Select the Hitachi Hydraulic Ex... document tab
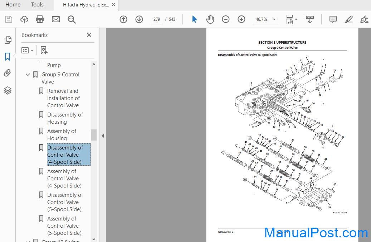Image resolution: width=371 pixels, height=242 pixels. coord(86,5)
